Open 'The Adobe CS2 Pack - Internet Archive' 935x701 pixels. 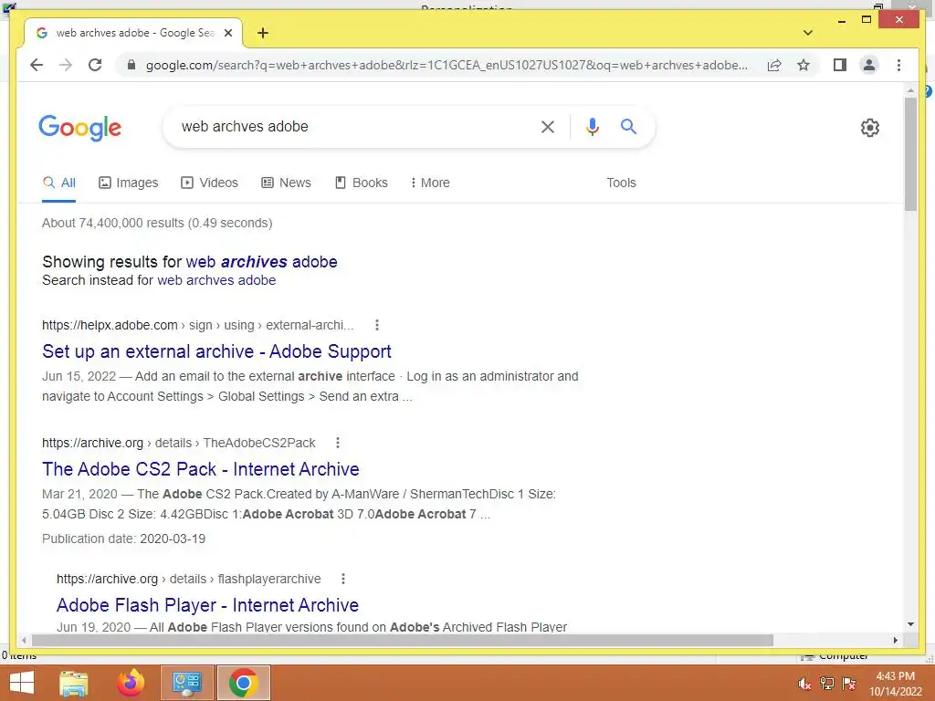(200, 469)
